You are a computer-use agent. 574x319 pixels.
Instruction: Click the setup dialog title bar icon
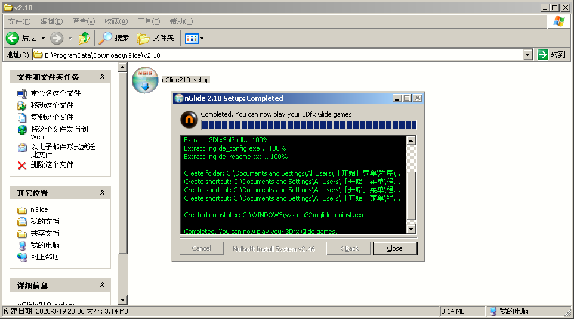click(x=178, y=98)
